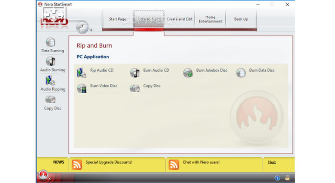Click the icon next to the help button
The width and height of the screenshot is (335, 183).
[287, 178]
